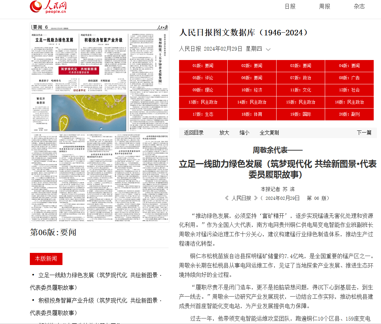This screenshot has width=381, height=324.
Task: Go to next article via 下一篇
Action: click(x=364, y=133)
